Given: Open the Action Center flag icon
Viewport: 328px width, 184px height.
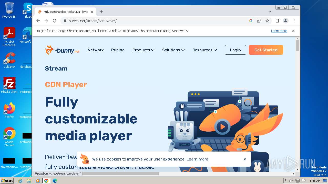Looking at the screenshot, I should click(x=303, y=181).
